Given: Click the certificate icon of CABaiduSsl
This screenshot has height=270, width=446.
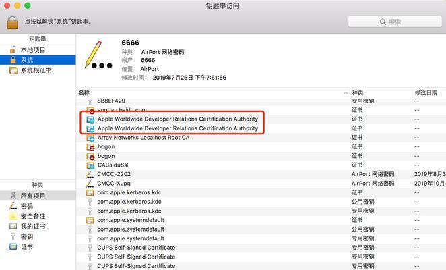Looking at the screenshot, I should pyautogui.click(x=90, y=165).
